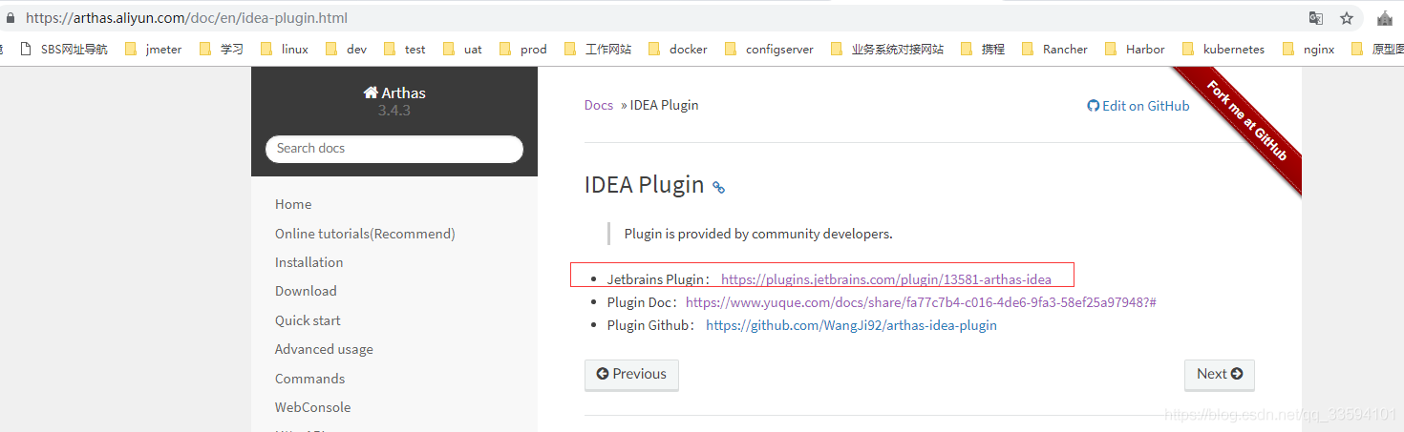Open the test bookmark folder
1404x432 pixels.
(x=405, y=49)
